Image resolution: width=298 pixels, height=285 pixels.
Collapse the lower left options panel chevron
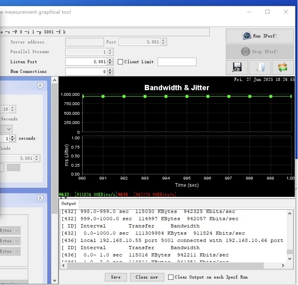(x=40, y=198)
